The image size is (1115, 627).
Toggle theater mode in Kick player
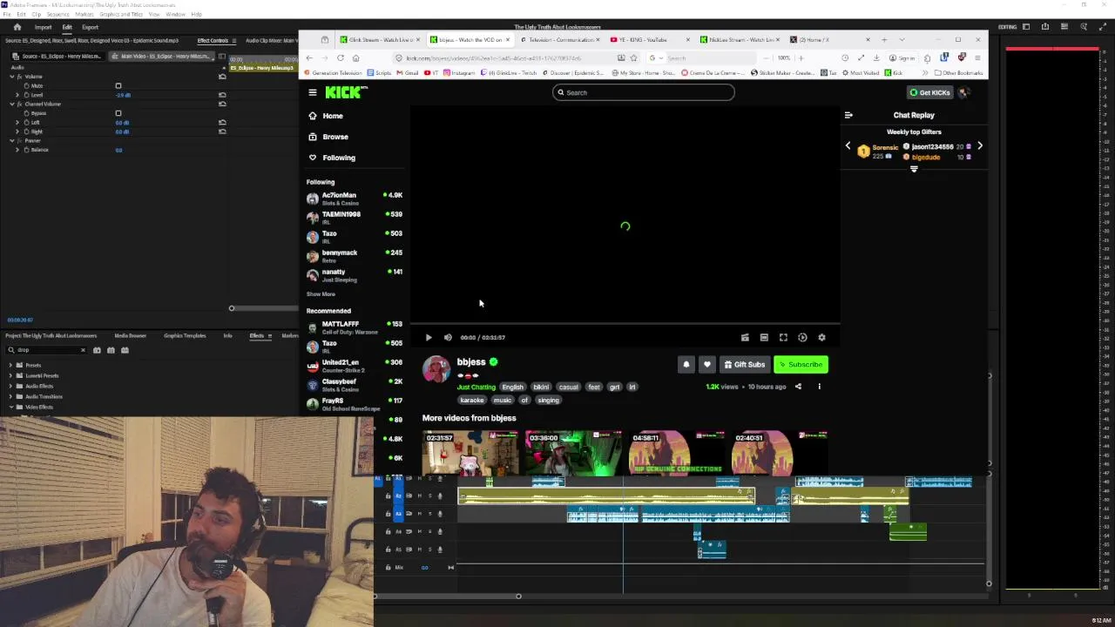764,338
